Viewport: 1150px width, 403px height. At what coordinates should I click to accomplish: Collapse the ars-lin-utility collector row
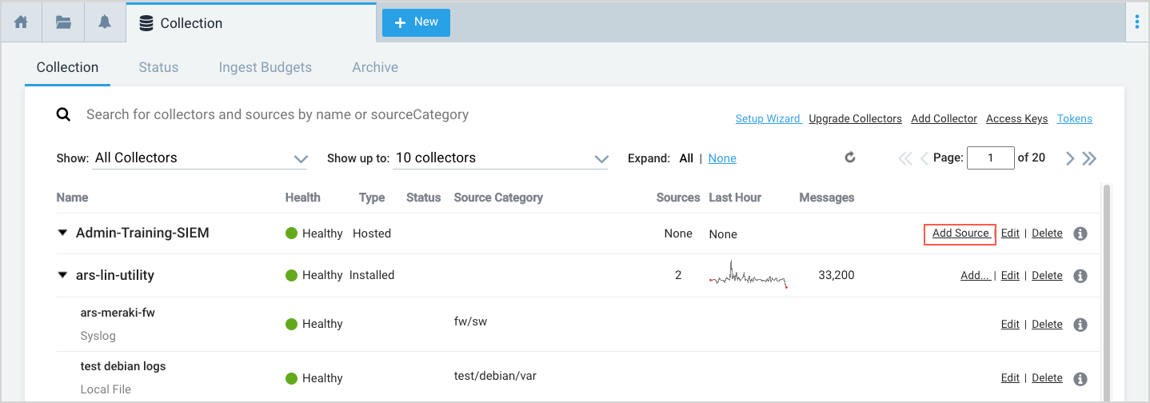[62, 275]
